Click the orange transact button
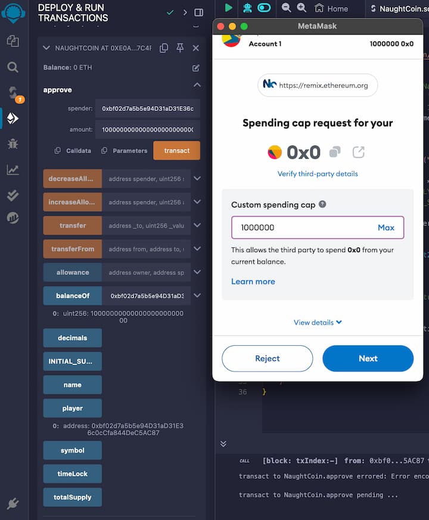The width and height of the screenshot is (429, 520). [176, 150]
